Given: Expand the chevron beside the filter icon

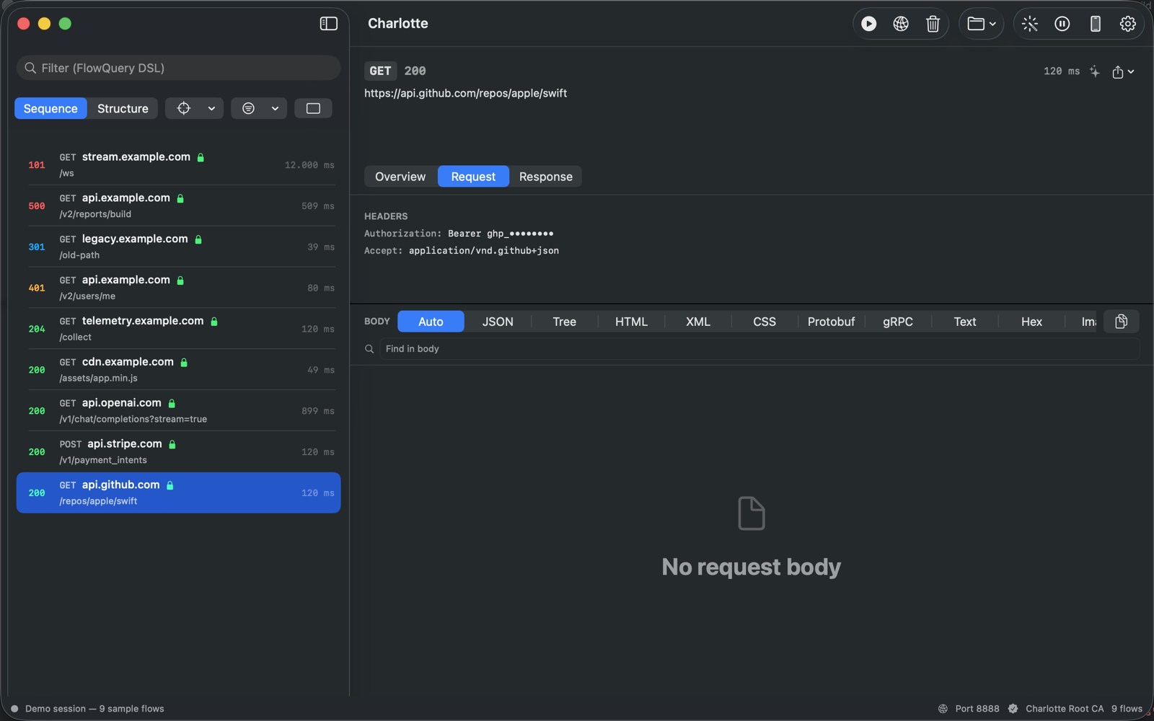Looking at the screenshot, I should click(x=275, y=108).
